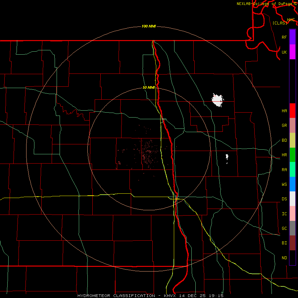
Task: Click the "50 NMI" range ring label
Action: coord(149,87)
